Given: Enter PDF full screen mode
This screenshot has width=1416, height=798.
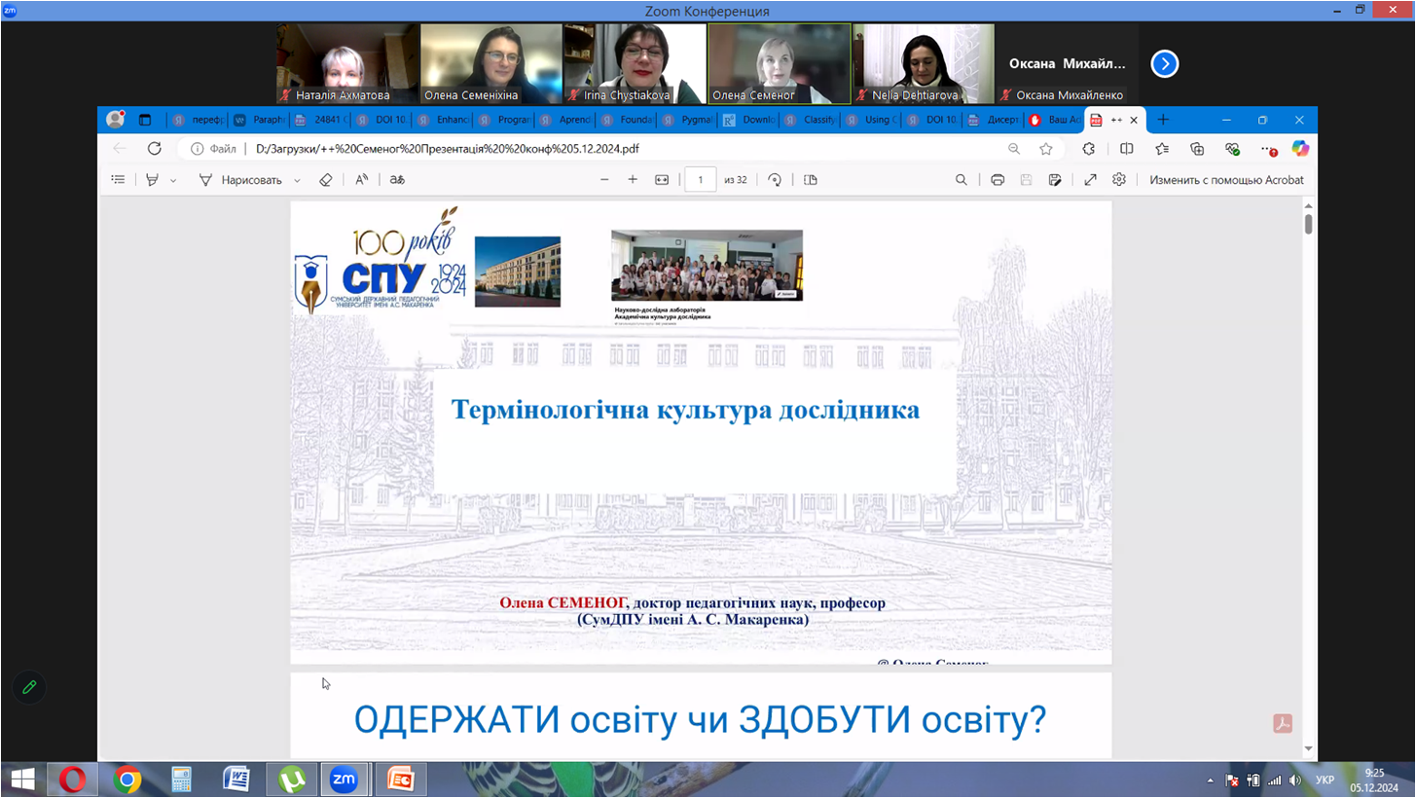Looking at the screenshot, I should (1091, 180).
